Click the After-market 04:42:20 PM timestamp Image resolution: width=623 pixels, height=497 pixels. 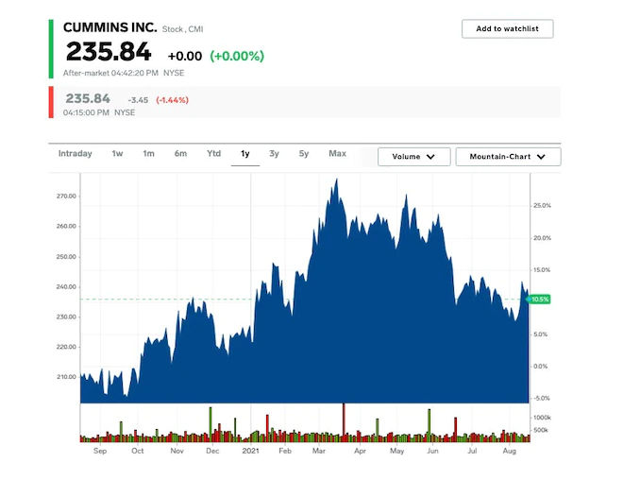point(110,73)
